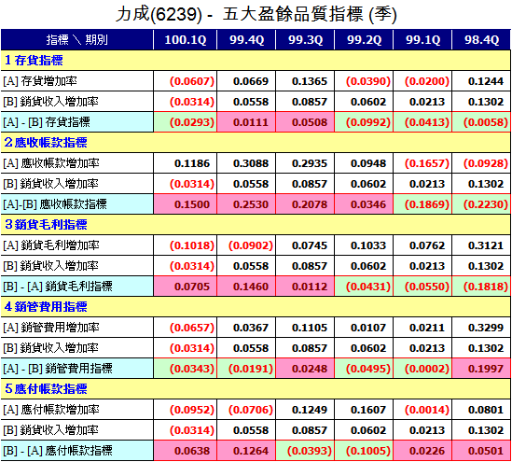Select the value 0.1607
Viewport: 512px width, 462px height.
[x=368, y=410]
